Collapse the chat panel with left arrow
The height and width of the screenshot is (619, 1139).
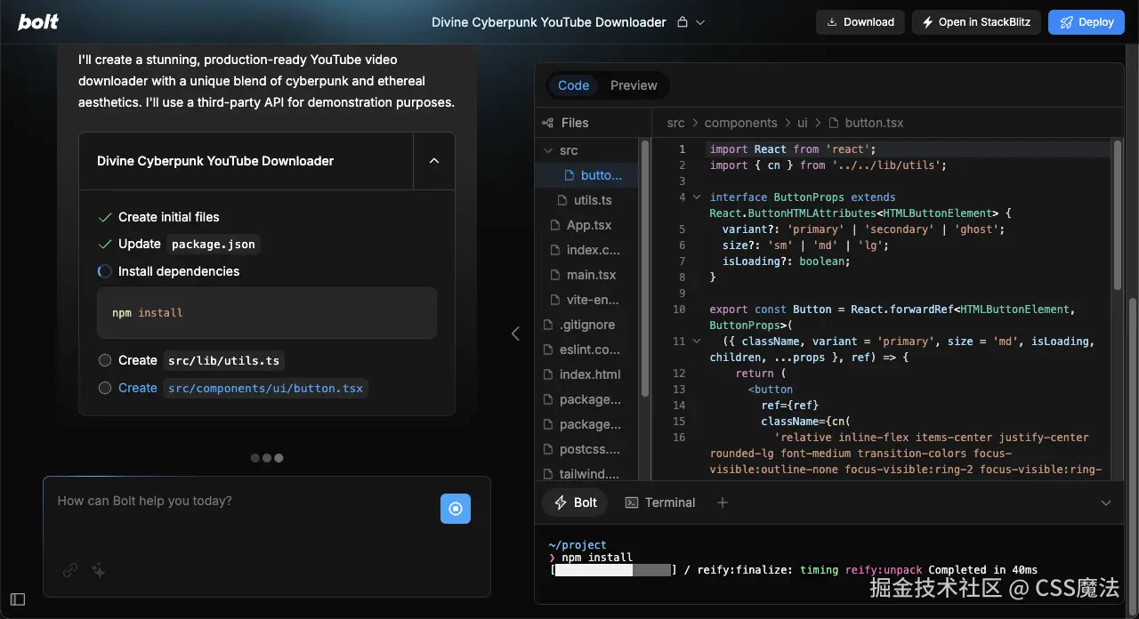pyautogui.click(x=515, y=334)
